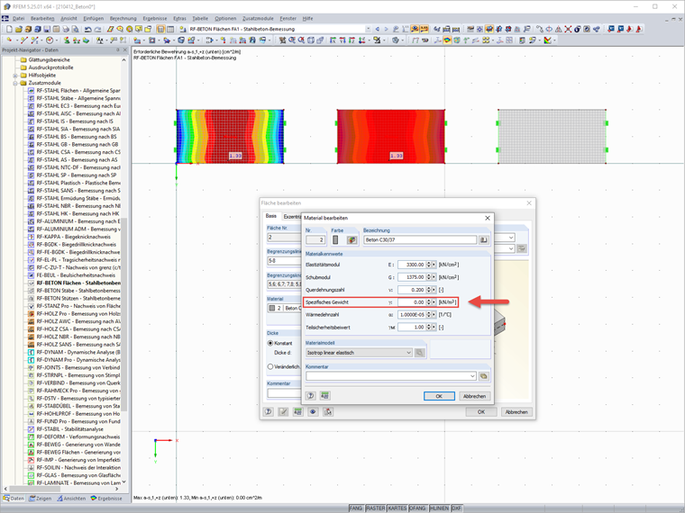Viewport: 685px width, 513px height.
Task: Toggle DXF in status bar
Action: (x=456, y=508)
